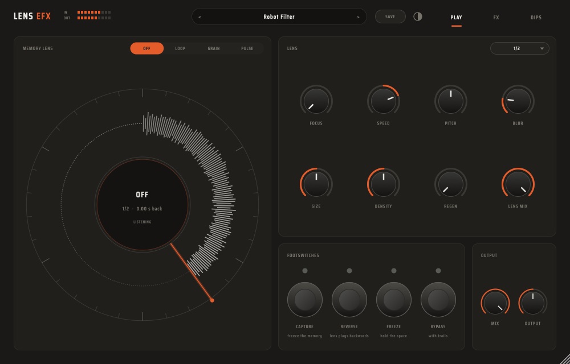Viewport: 570px width, 364px height.
Task: Click the "with trails" caption
Action: click(438, 336)
